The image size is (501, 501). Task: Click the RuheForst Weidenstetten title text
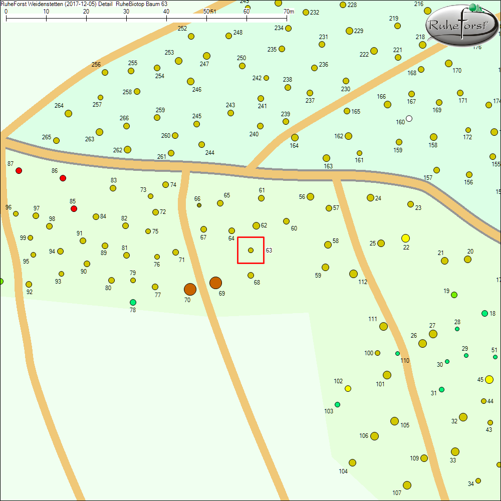[84, 4]
